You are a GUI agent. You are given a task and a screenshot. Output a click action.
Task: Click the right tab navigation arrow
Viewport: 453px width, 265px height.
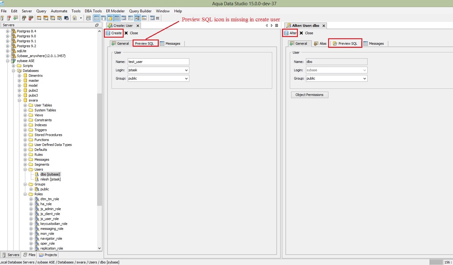(x=272, y=26)
